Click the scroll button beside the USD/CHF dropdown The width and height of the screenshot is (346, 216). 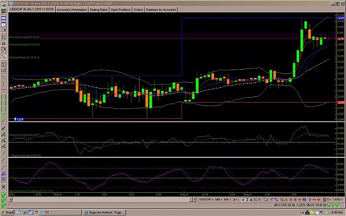pyautogui.click(x=194, y=199)
